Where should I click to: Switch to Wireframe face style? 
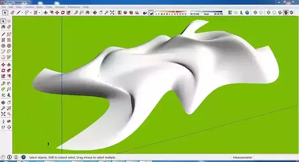tap(268, 12)
